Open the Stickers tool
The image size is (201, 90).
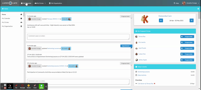coord(29,86)
